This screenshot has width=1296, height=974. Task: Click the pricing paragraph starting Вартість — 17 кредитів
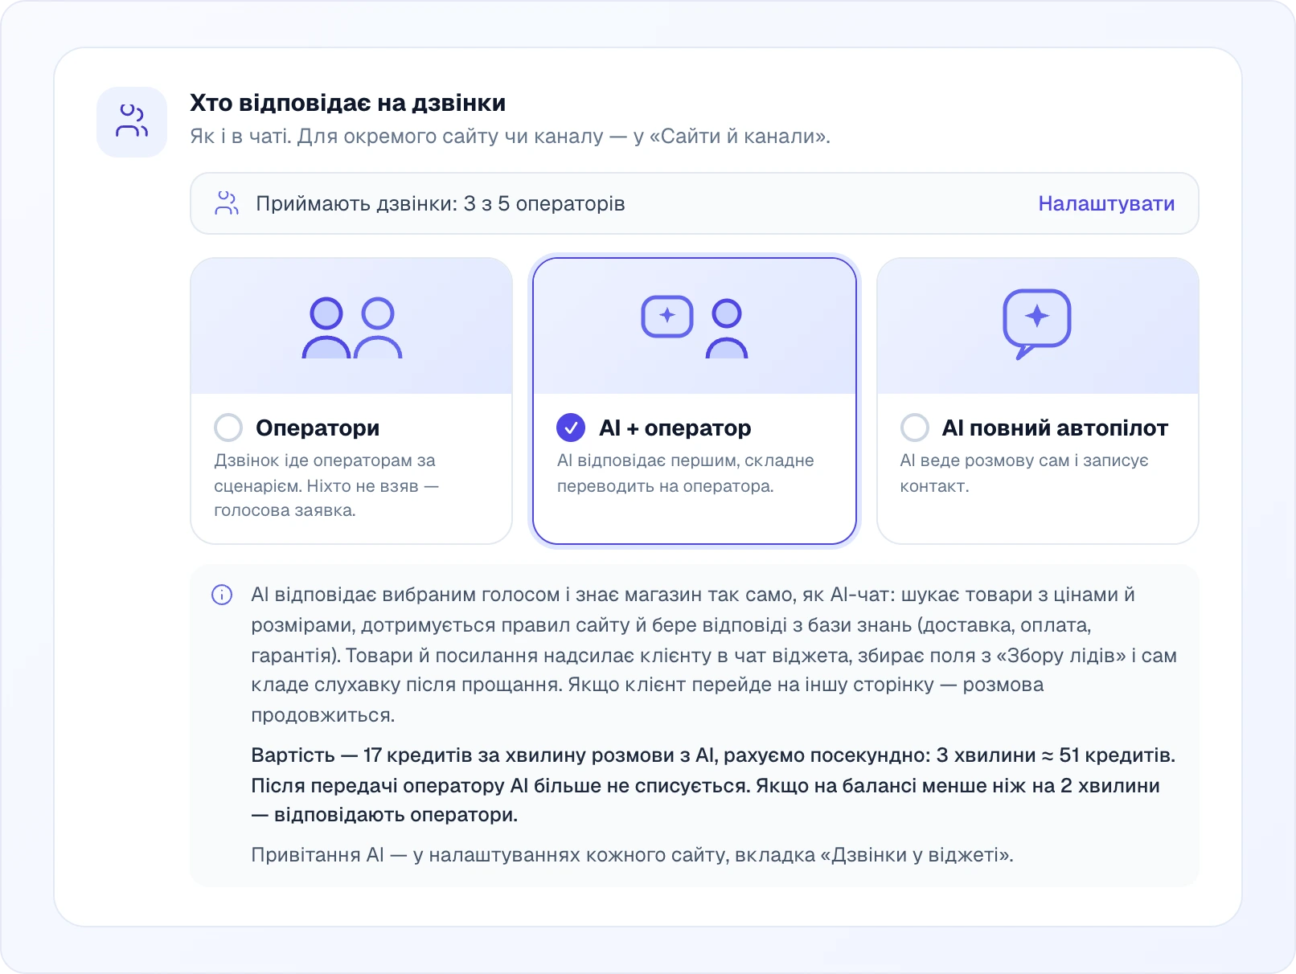pos(714,785)
